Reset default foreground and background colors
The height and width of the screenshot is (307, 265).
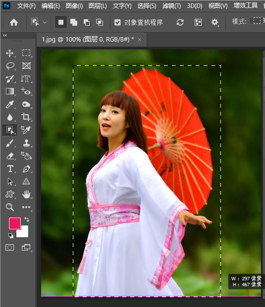click(x=11, y=236)
